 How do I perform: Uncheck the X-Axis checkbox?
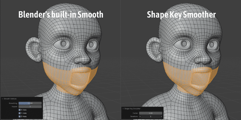(x=20, y=110)
